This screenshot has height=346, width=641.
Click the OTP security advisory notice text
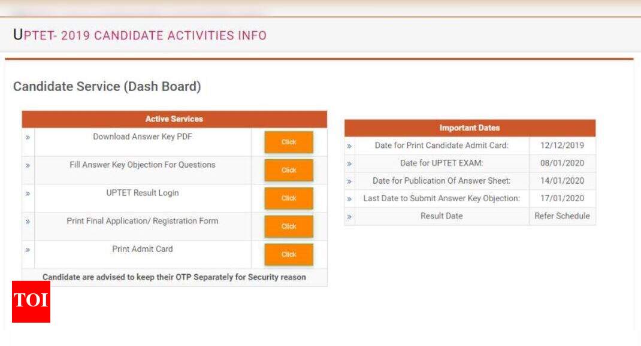pos(174,277)
